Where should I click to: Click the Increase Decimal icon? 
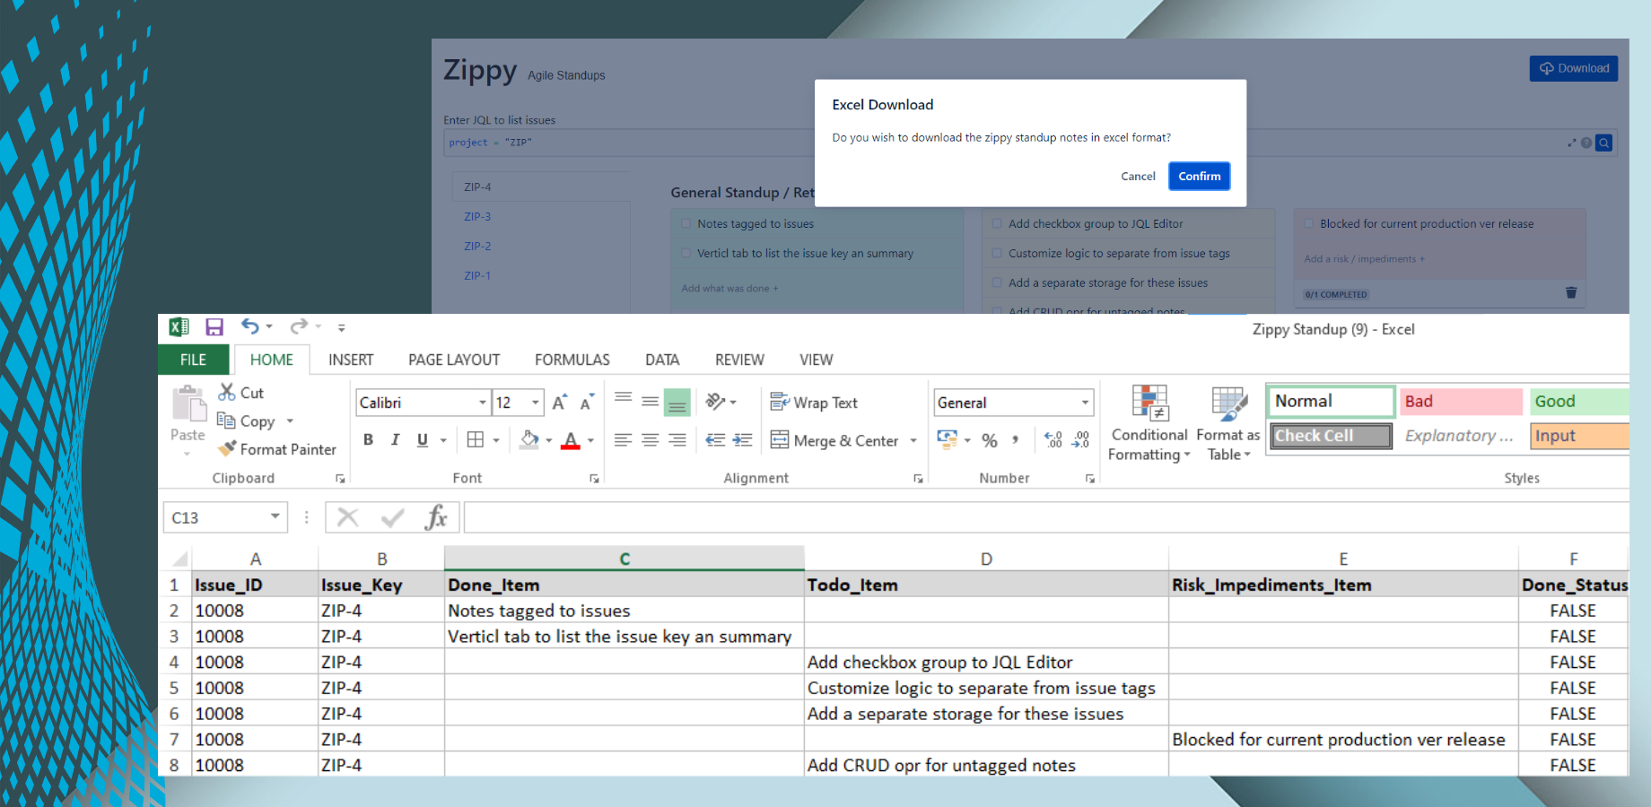pos(1053,439)
